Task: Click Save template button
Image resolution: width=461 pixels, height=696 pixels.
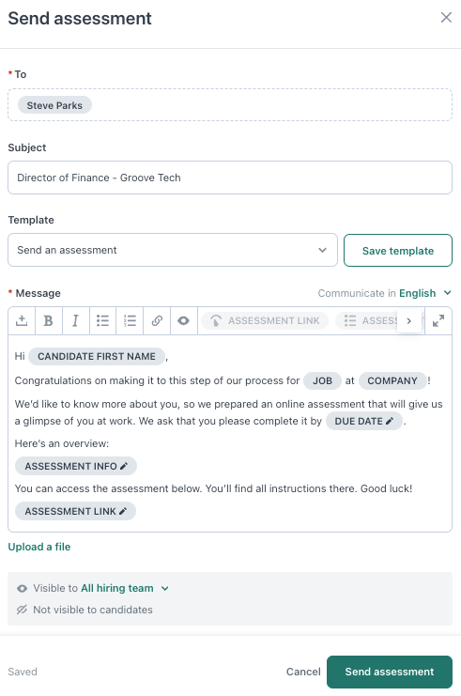Action: click(398, 251)
